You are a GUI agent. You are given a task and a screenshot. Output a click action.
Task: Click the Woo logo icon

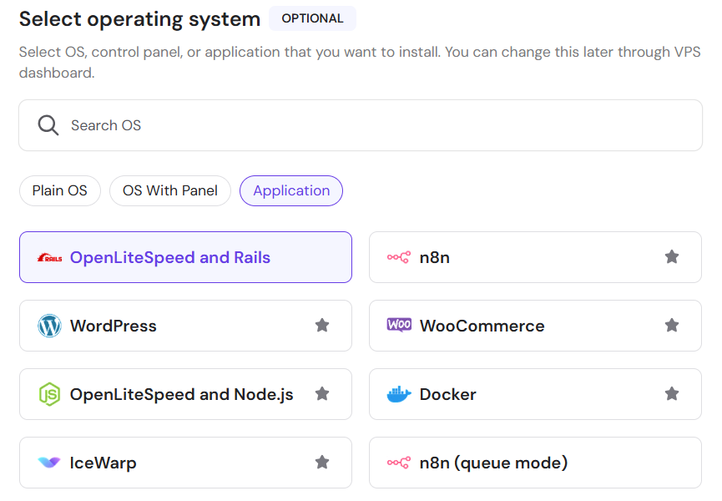399,325
